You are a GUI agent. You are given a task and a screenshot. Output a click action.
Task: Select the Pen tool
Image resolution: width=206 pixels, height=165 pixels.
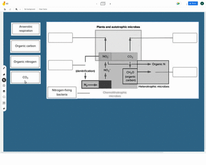pyautogui.click(x=4, y=68)
